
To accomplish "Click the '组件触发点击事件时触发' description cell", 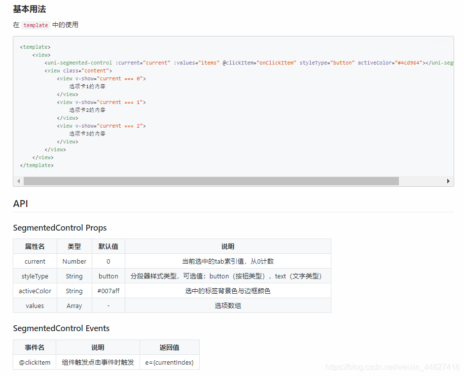I will 98,362.
